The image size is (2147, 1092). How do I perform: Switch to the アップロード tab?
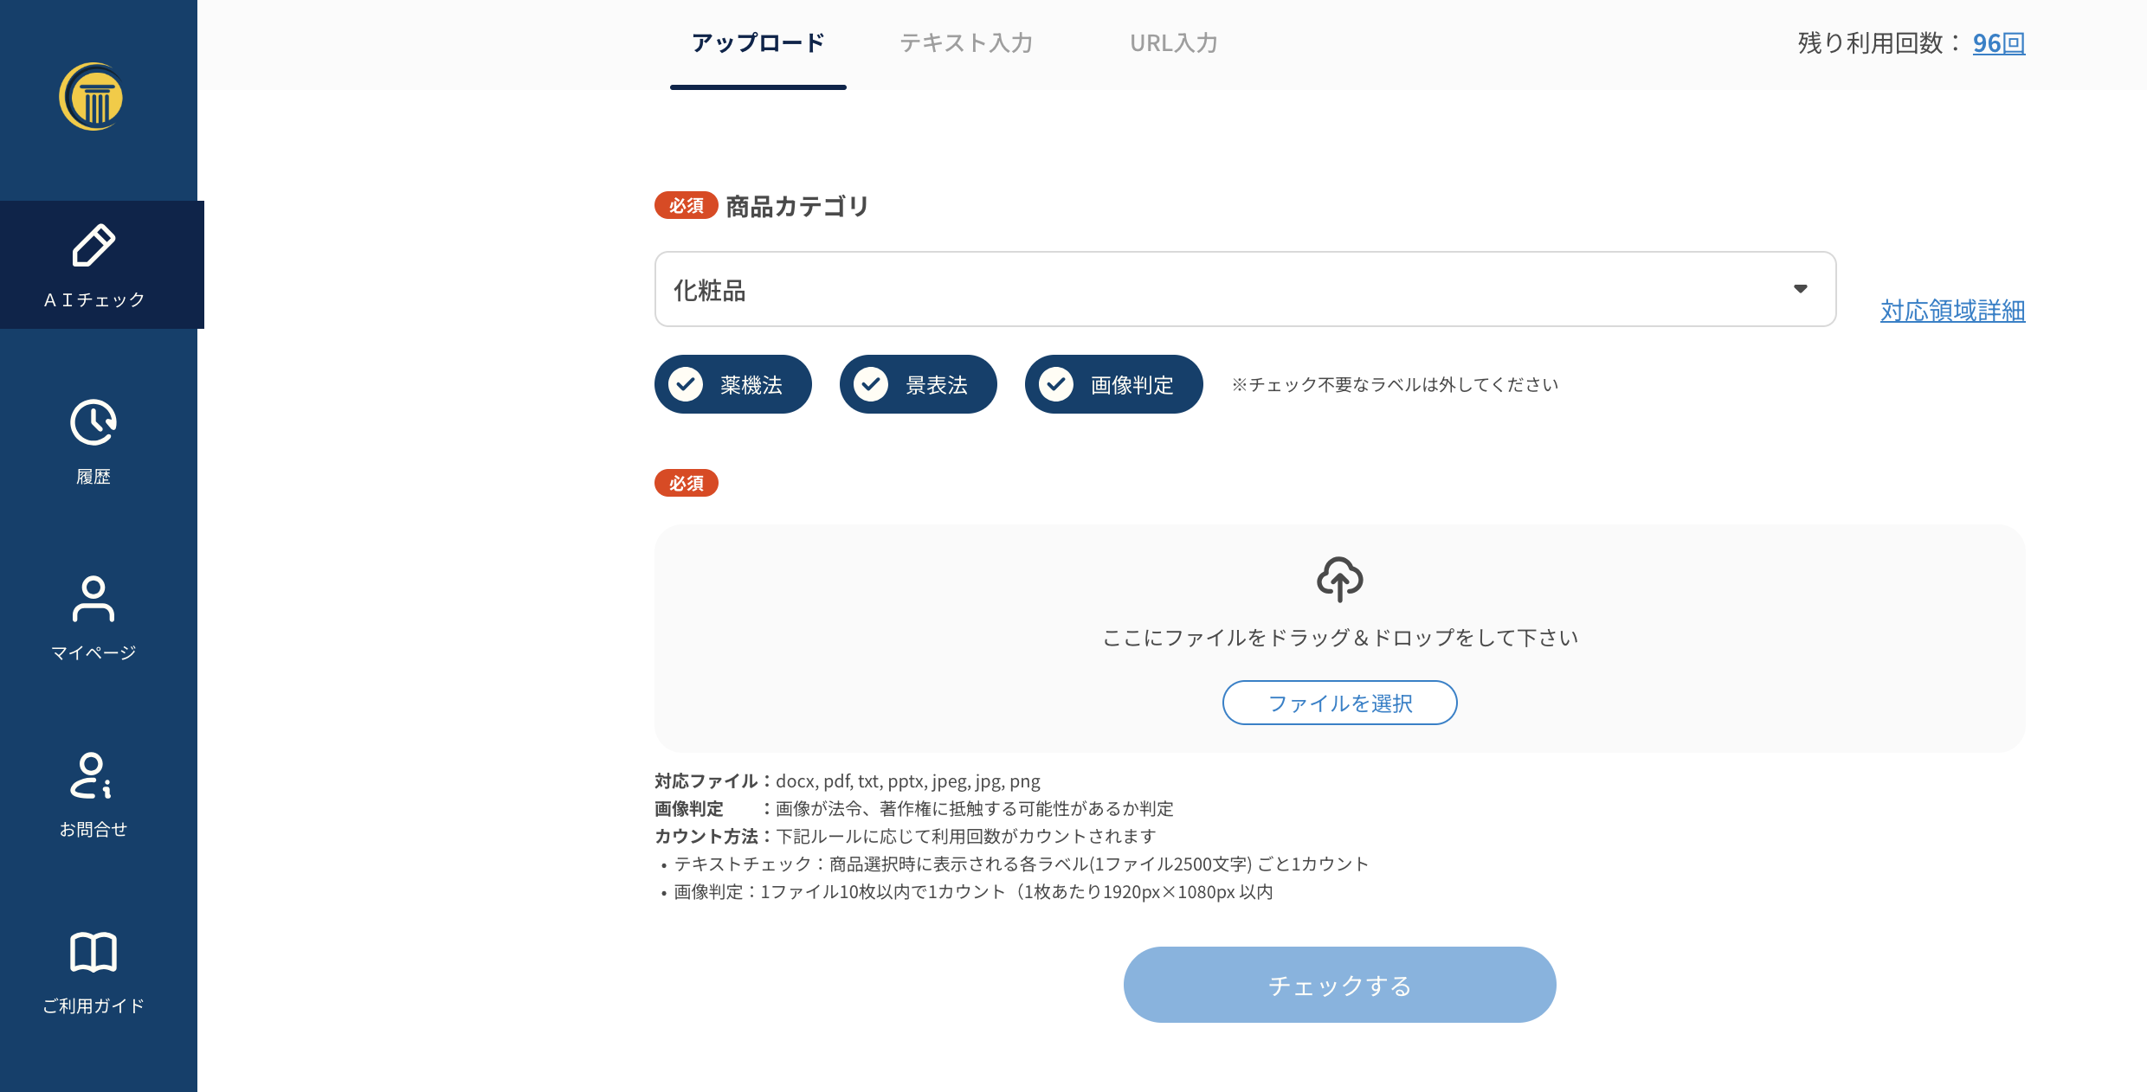coord(758,43)
